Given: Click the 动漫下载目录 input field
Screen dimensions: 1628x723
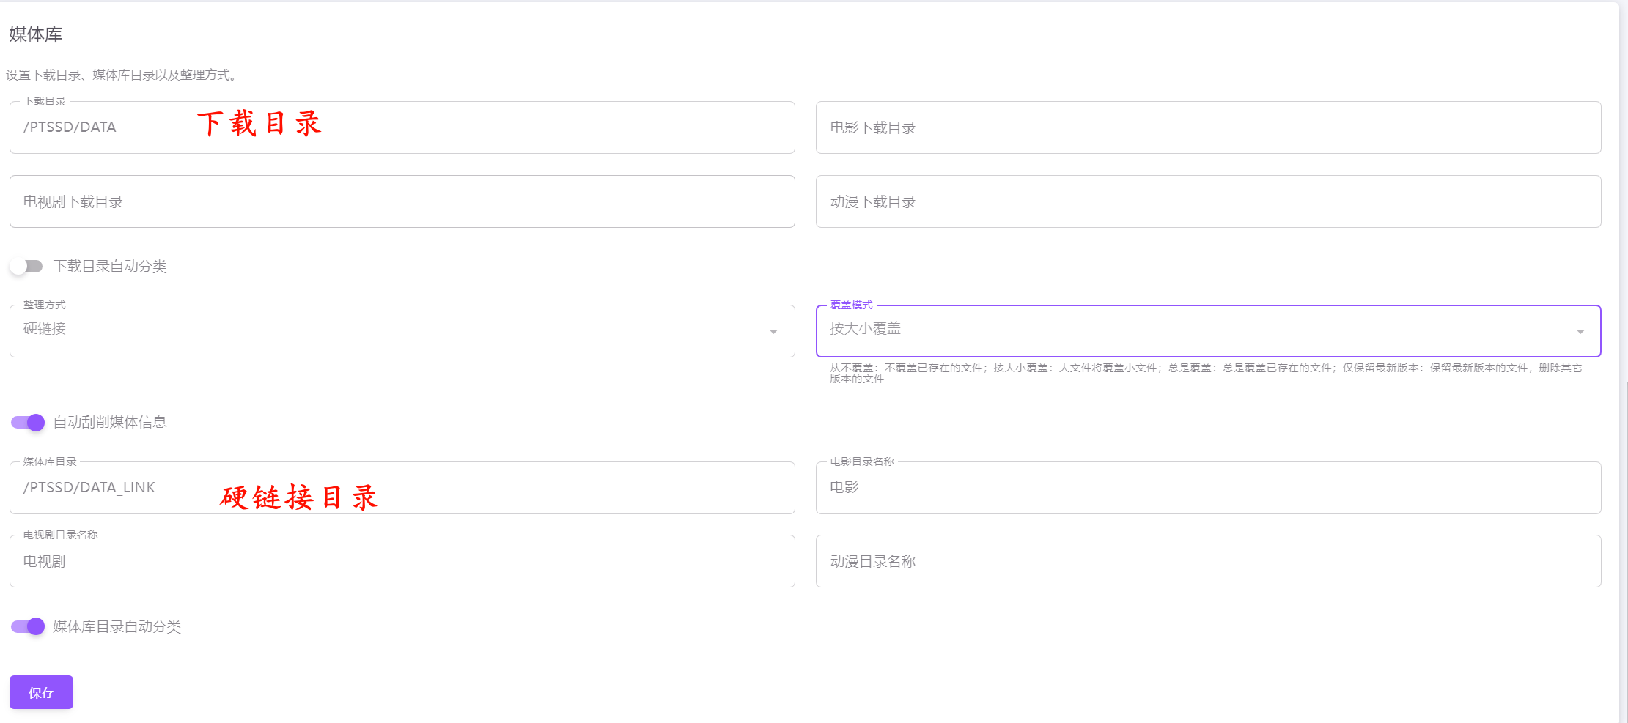Looking at the screenshot, I should click(x=1208, y=201).
